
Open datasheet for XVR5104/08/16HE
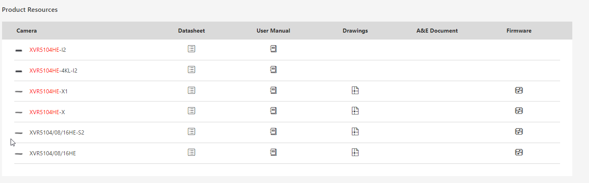(191, 152)
